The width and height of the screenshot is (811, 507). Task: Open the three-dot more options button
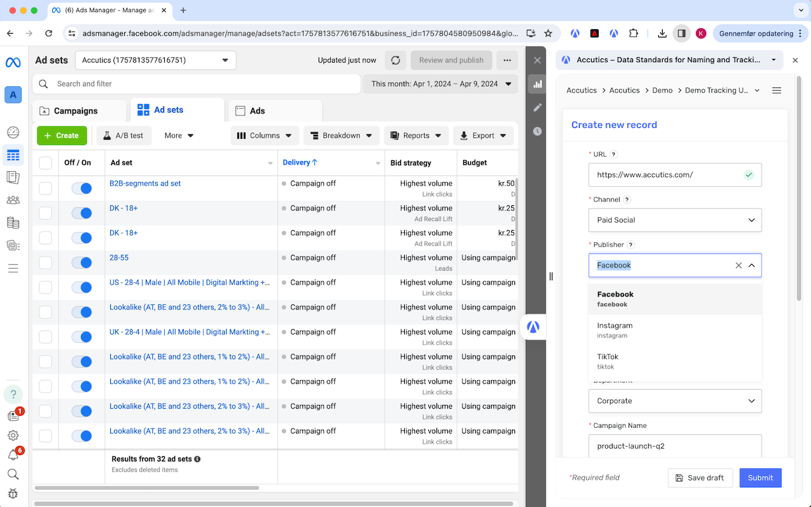coord(507,60)
